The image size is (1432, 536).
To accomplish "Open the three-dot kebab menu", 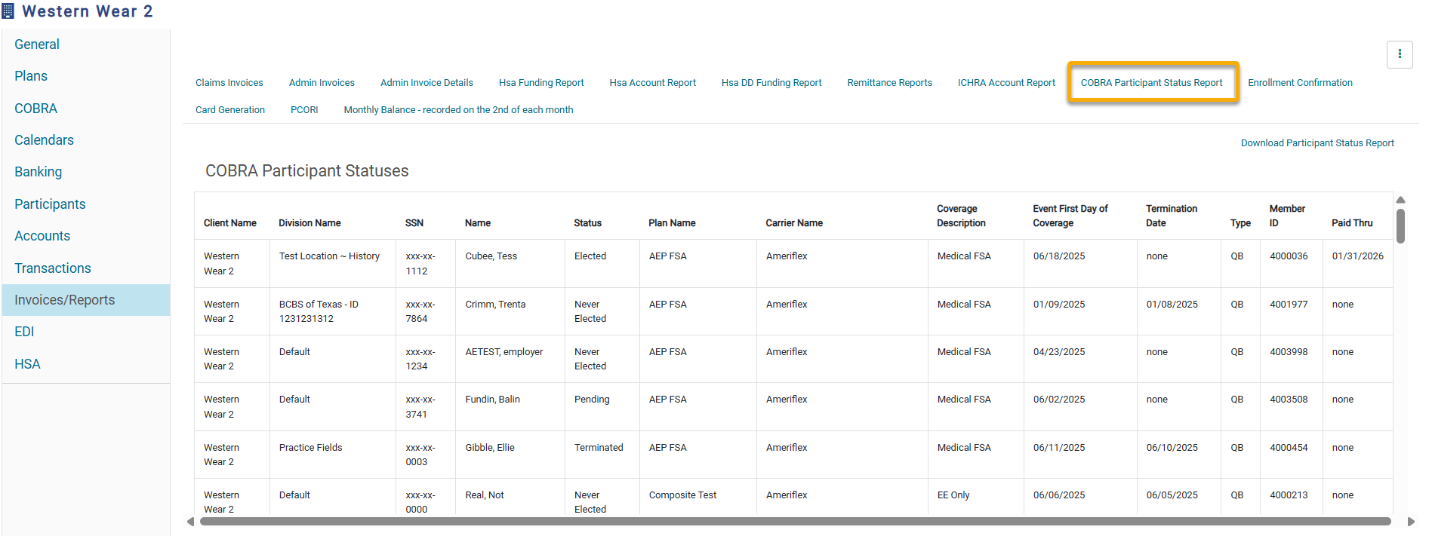I will coord(1399,54).
